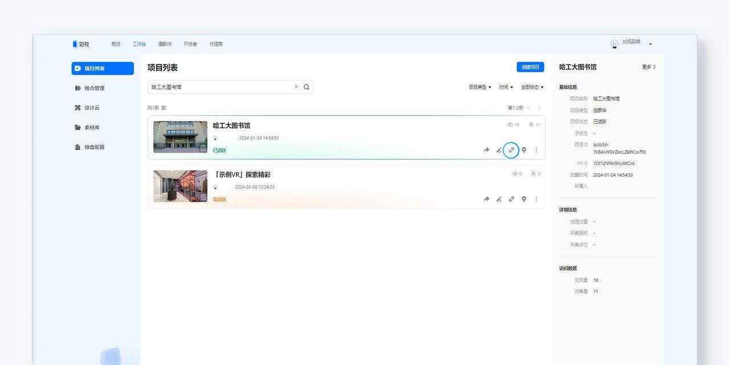The image size is (729, 365).
Task: Select the 哈工大图书馆 project thumbnail
Action: (x=179, y=137)
